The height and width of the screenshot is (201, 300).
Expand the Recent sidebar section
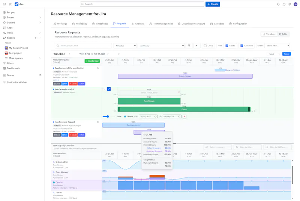coord(40,17)
